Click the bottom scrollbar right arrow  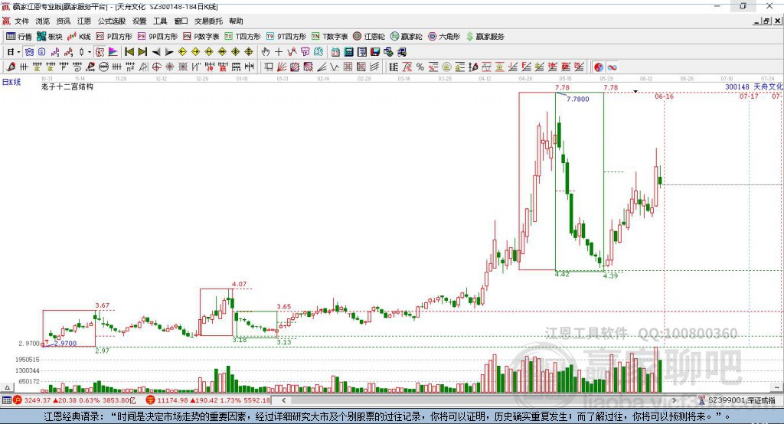(x=674, y=400)
